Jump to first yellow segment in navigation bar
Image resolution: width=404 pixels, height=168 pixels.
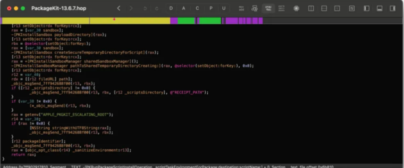(x=46, y=21)
